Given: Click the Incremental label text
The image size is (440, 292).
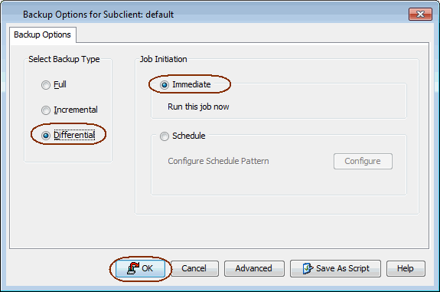Looking at the screenshot, I should coord(76,110).
